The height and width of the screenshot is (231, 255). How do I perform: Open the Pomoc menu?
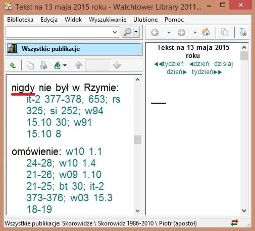(174, 20)
